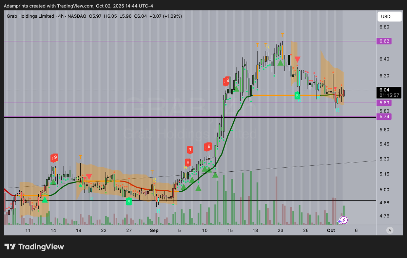This screenshot has width=407, height=258.
Task: Click the 23 date on the time axis
Action: coord(280,230)
